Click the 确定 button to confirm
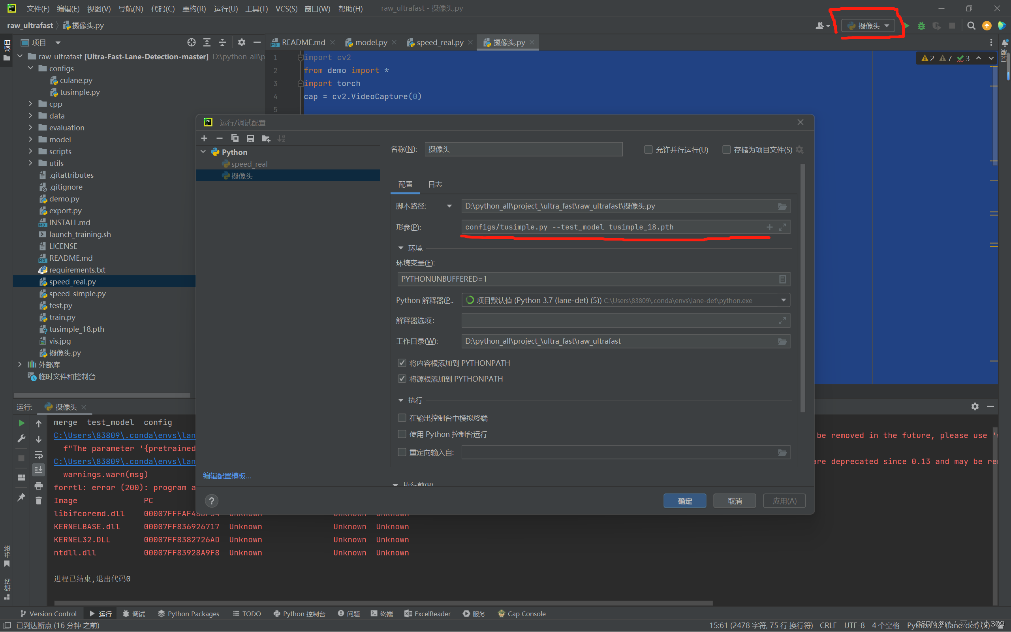The image size is (1011, 632). tap(684, 500)
